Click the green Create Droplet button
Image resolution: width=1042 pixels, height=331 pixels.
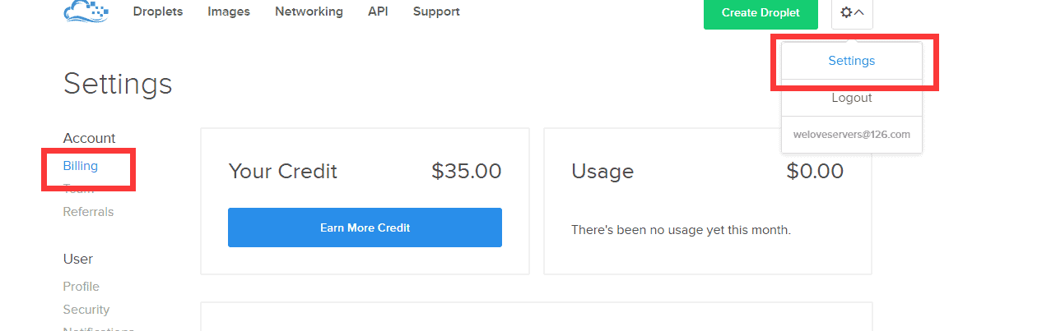(x=761, y=13)
